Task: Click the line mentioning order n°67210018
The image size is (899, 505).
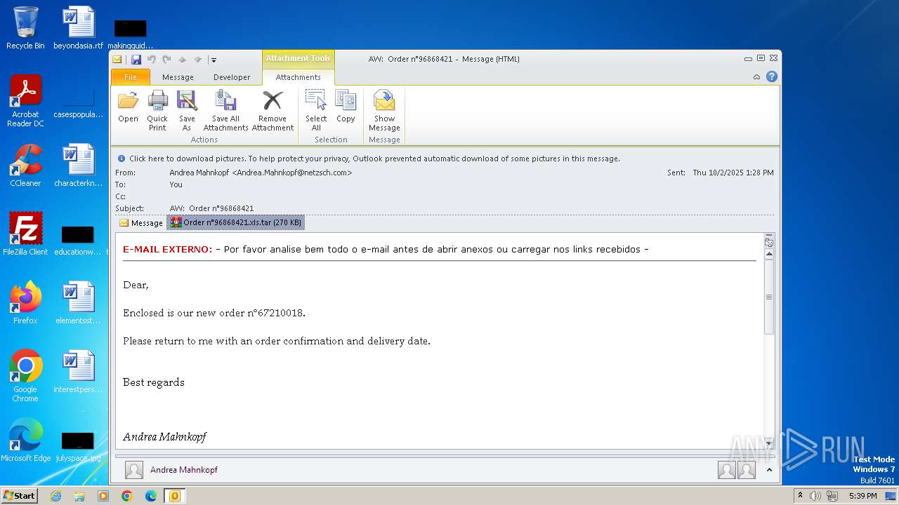Action: point(214,313)
